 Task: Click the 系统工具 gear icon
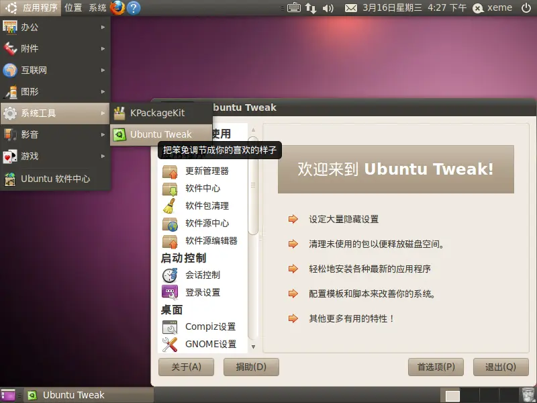coord(9,114)
